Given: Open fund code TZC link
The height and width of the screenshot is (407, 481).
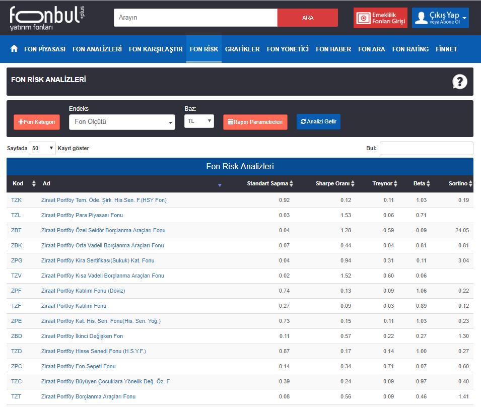Looking at the screenshot, I should [17, 381].
